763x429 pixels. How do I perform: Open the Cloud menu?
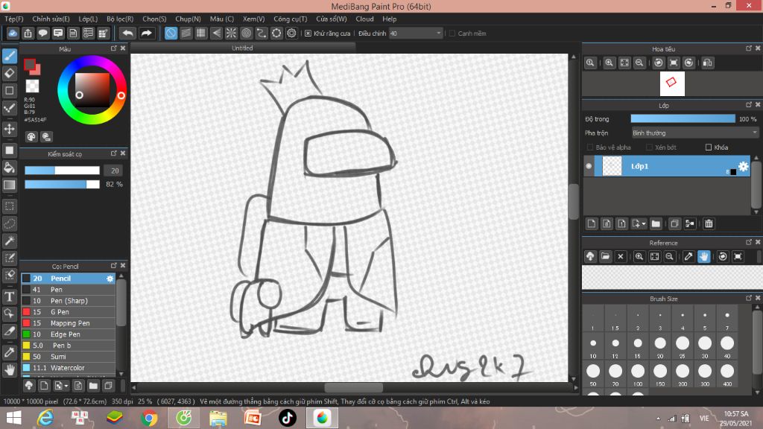tap(364, 19)
